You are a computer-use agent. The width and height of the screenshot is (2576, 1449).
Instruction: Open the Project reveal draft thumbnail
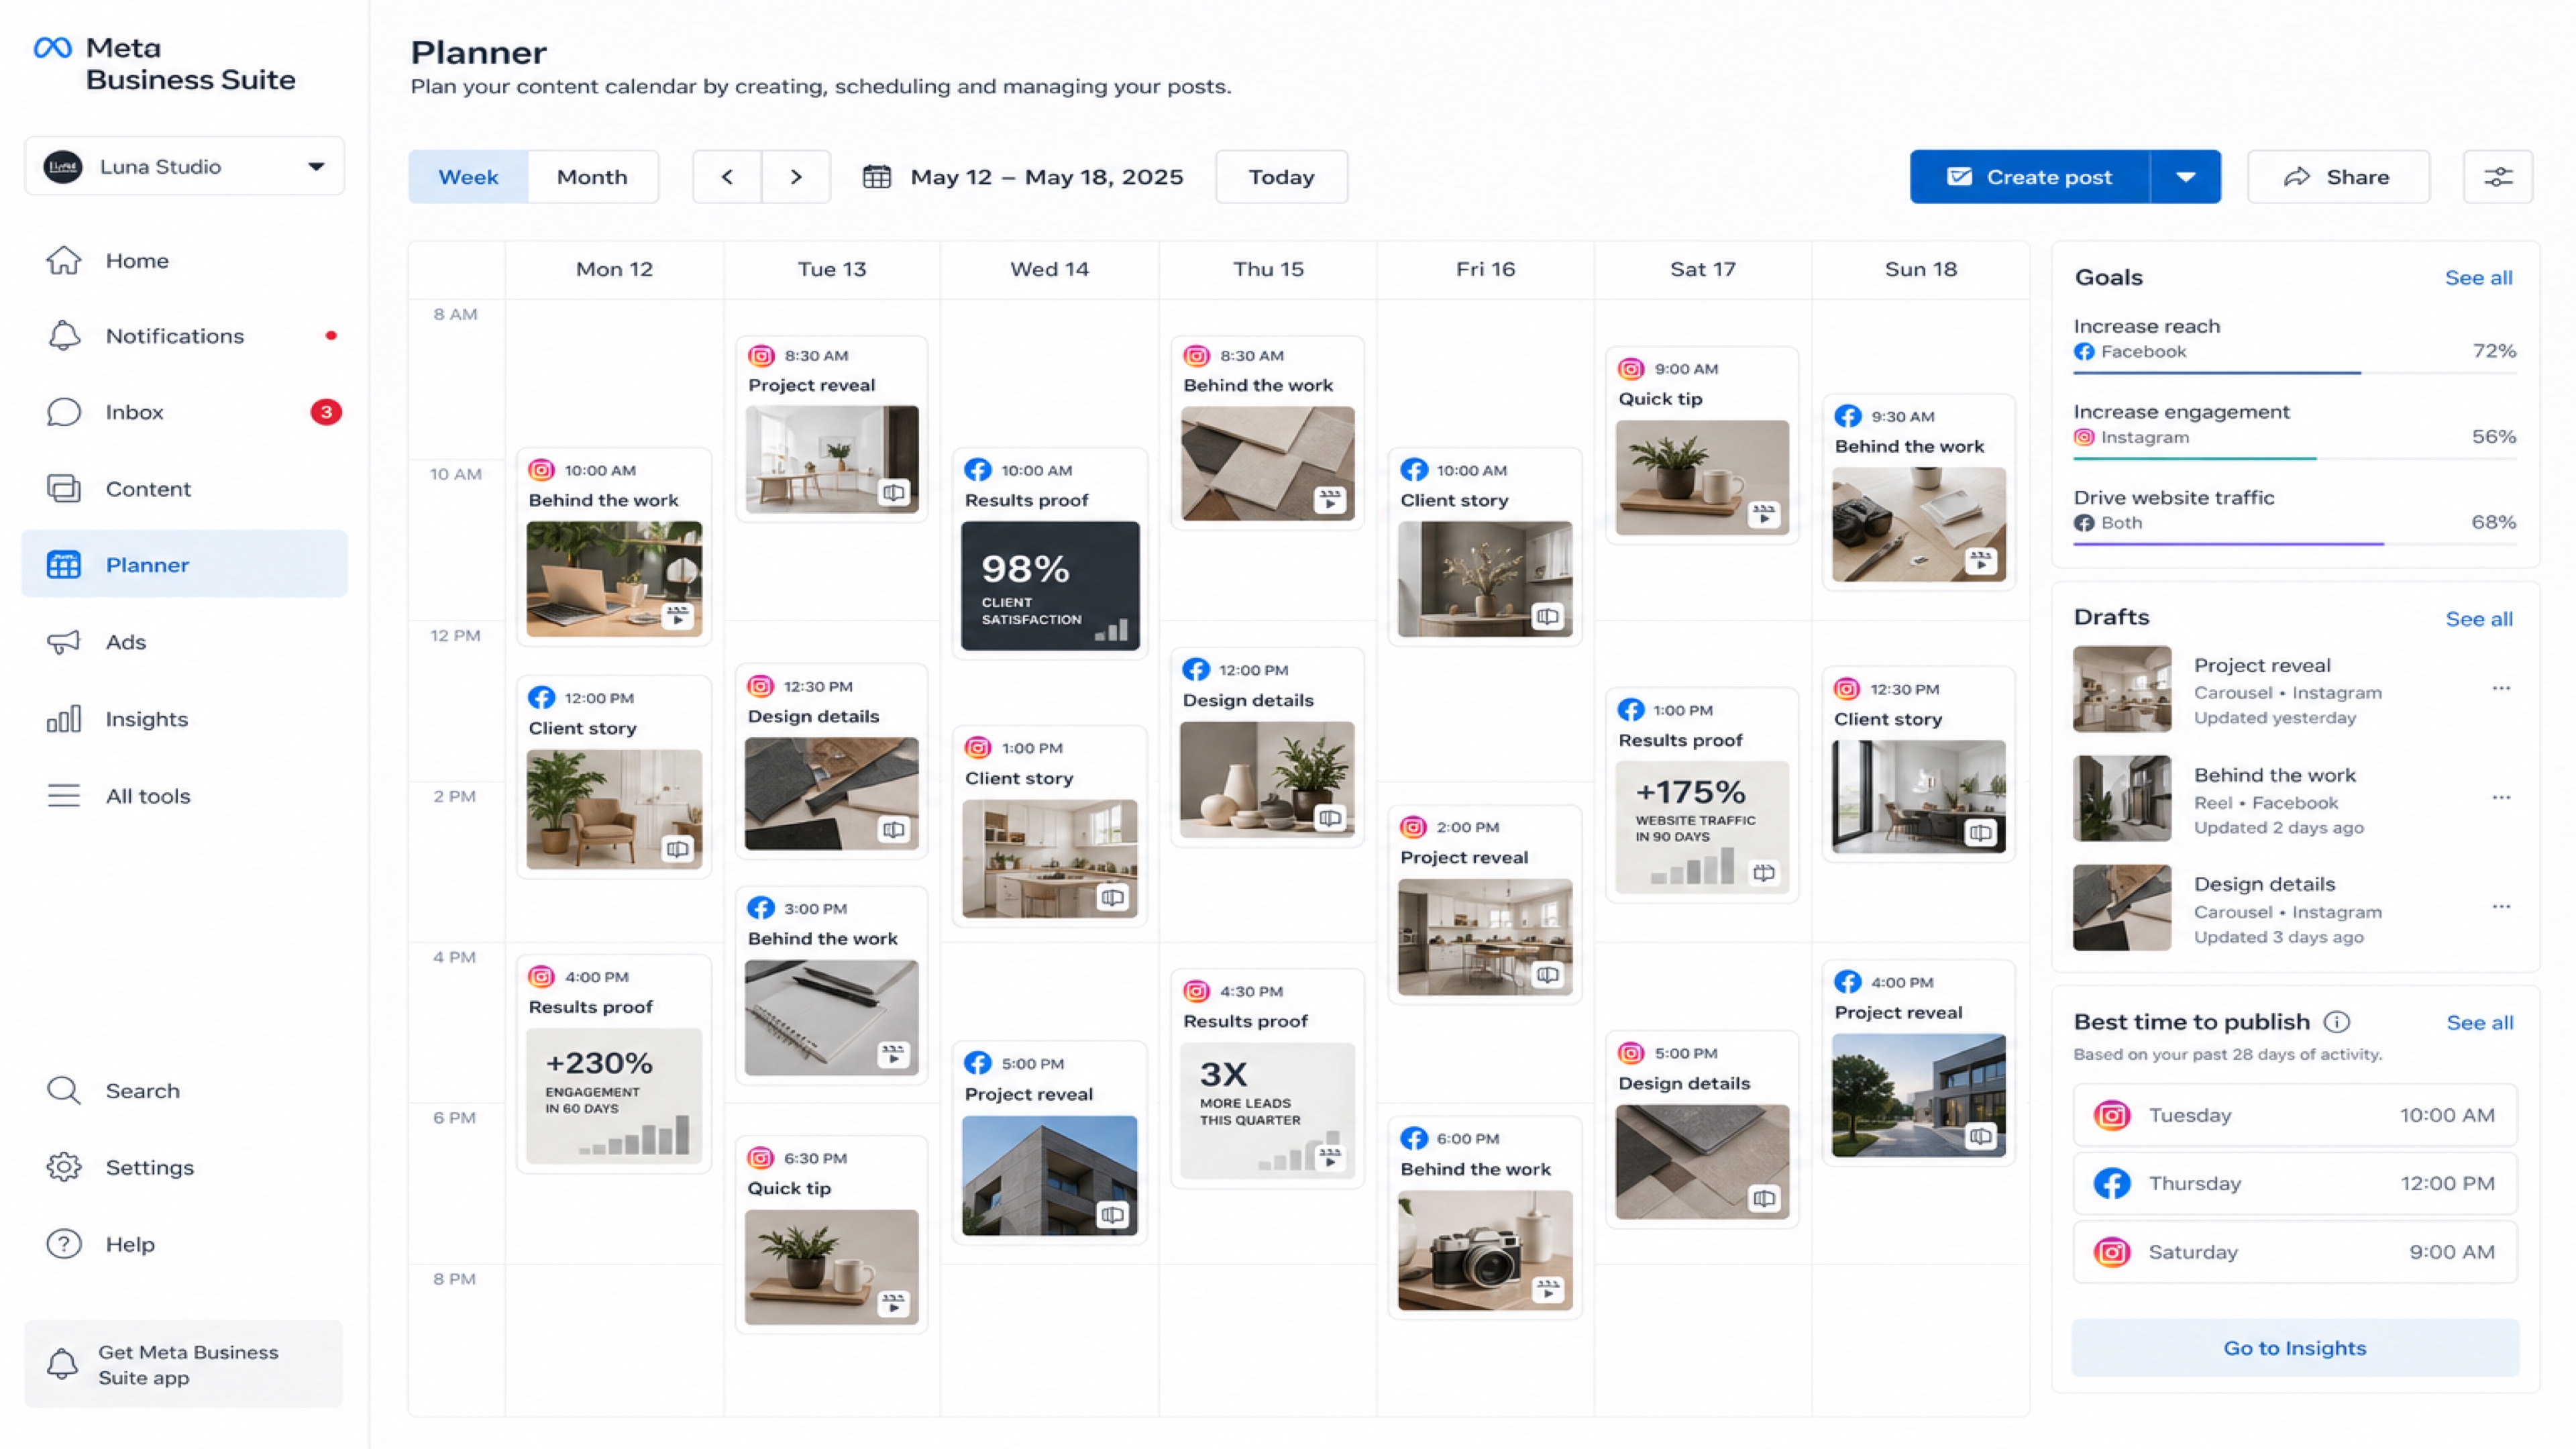(x=2122, y=689)
